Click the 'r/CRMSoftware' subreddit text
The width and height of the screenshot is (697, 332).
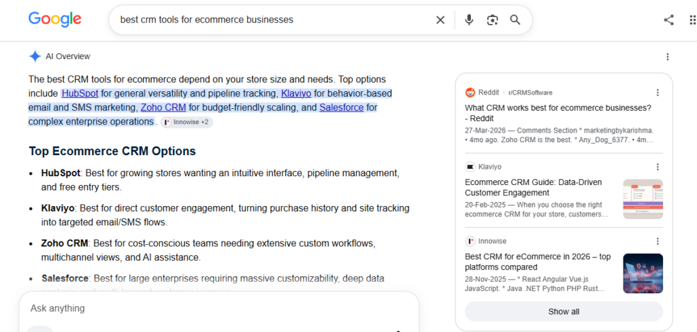(530, 93)
